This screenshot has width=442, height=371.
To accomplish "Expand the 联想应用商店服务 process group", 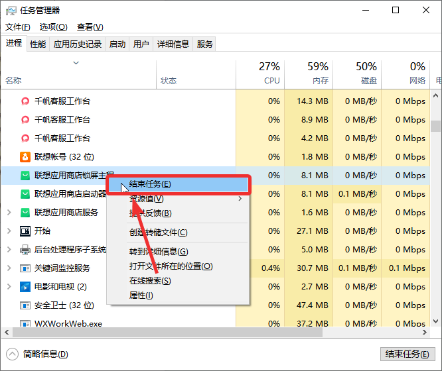I will click(x=9, y=213).
